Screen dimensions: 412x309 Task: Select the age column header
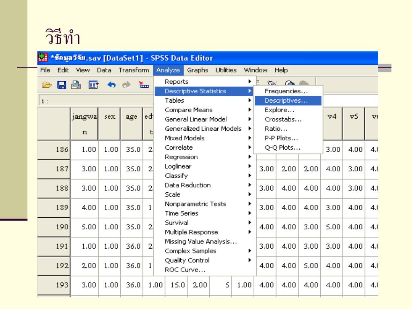(132, 124)
